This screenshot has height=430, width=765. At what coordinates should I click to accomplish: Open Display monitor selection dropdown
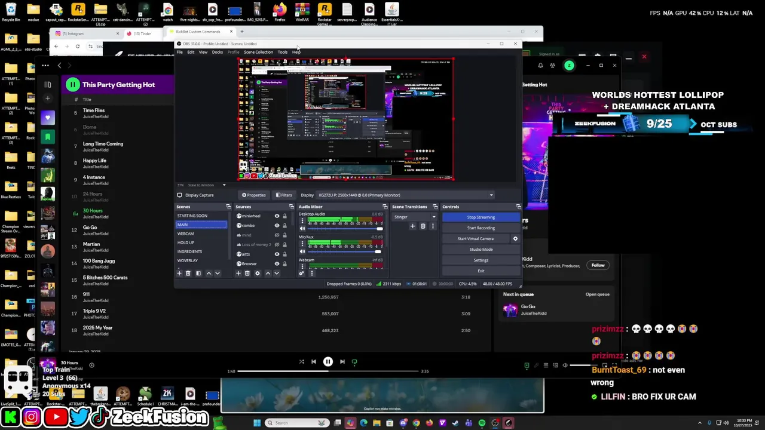[x=406, y=195]
